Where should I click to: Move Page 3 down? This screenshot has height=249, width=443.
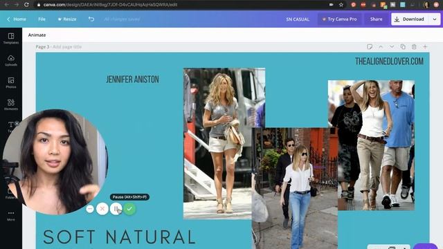pyautogui.click(x=392, y=47)
